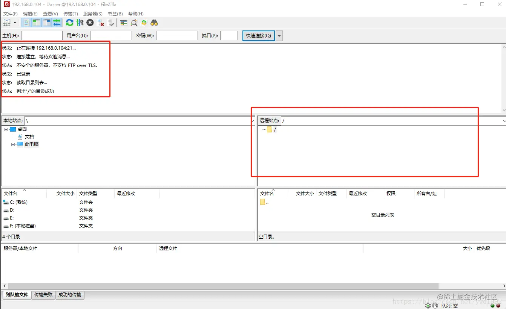Toggle the message log display
506x309 pixels.
click(x=26, y=23)
